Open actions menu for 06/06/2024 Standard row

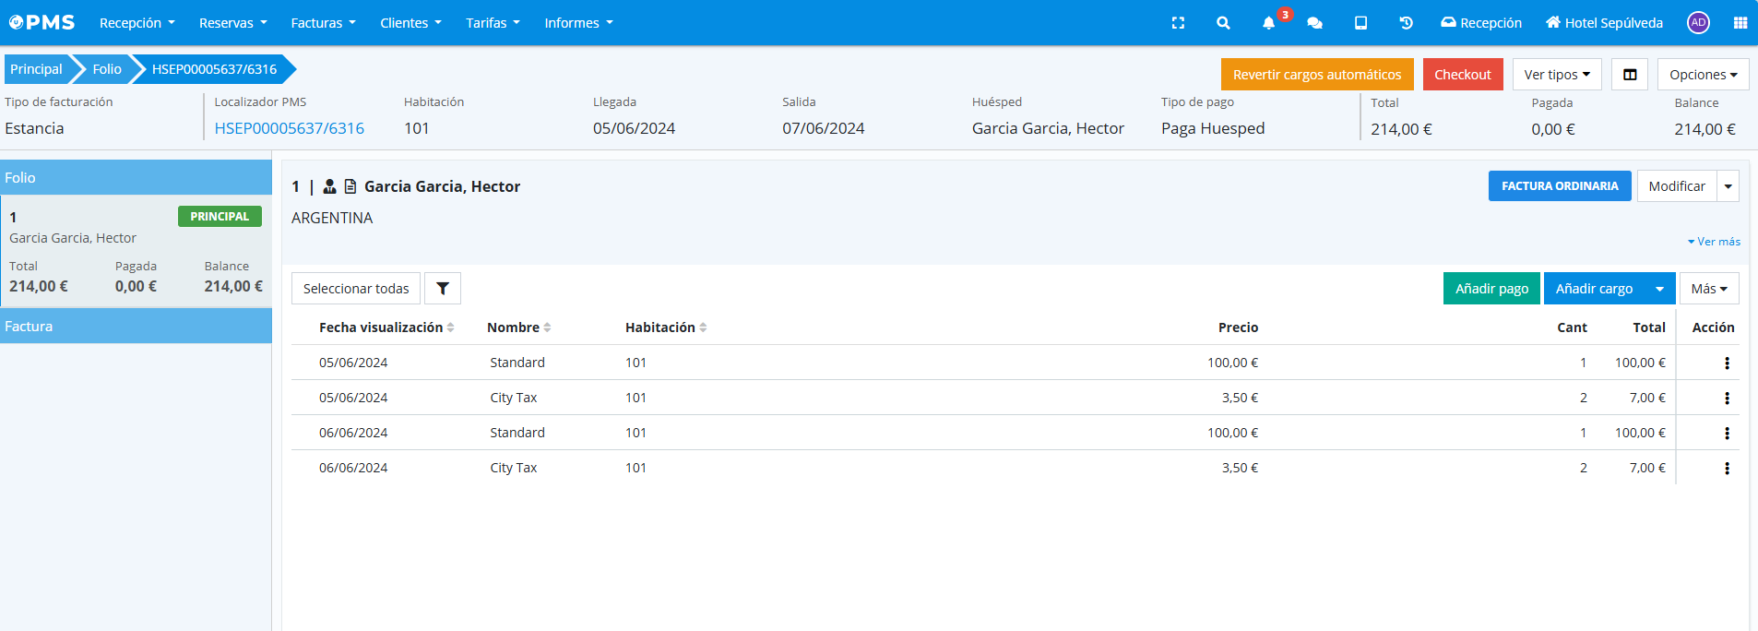(1727, 434)
